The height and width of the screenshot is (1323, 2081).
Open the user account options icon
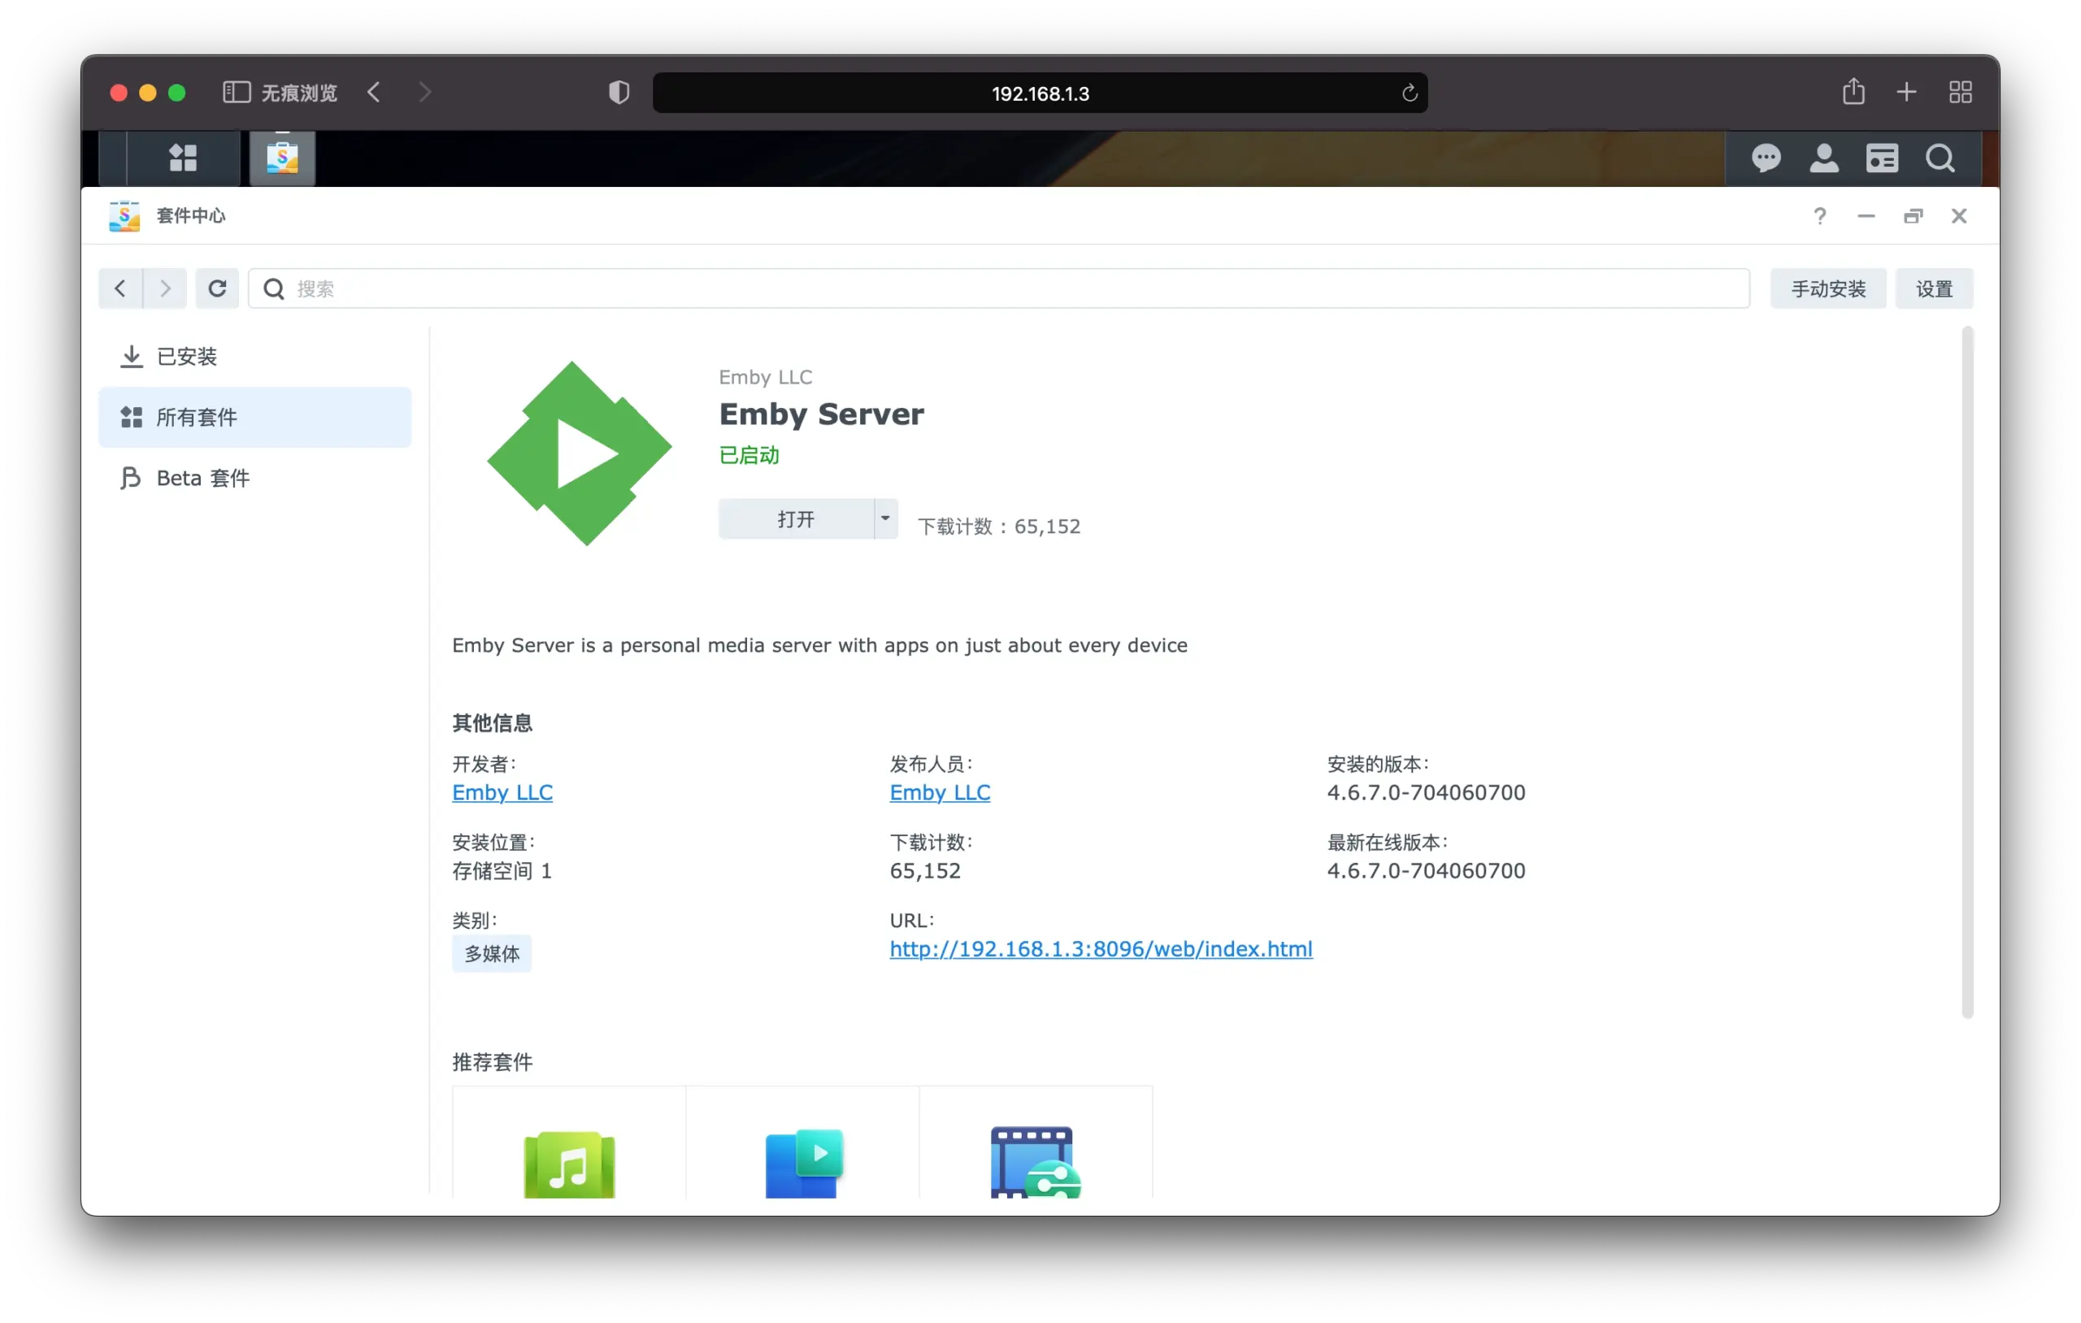1823,158
